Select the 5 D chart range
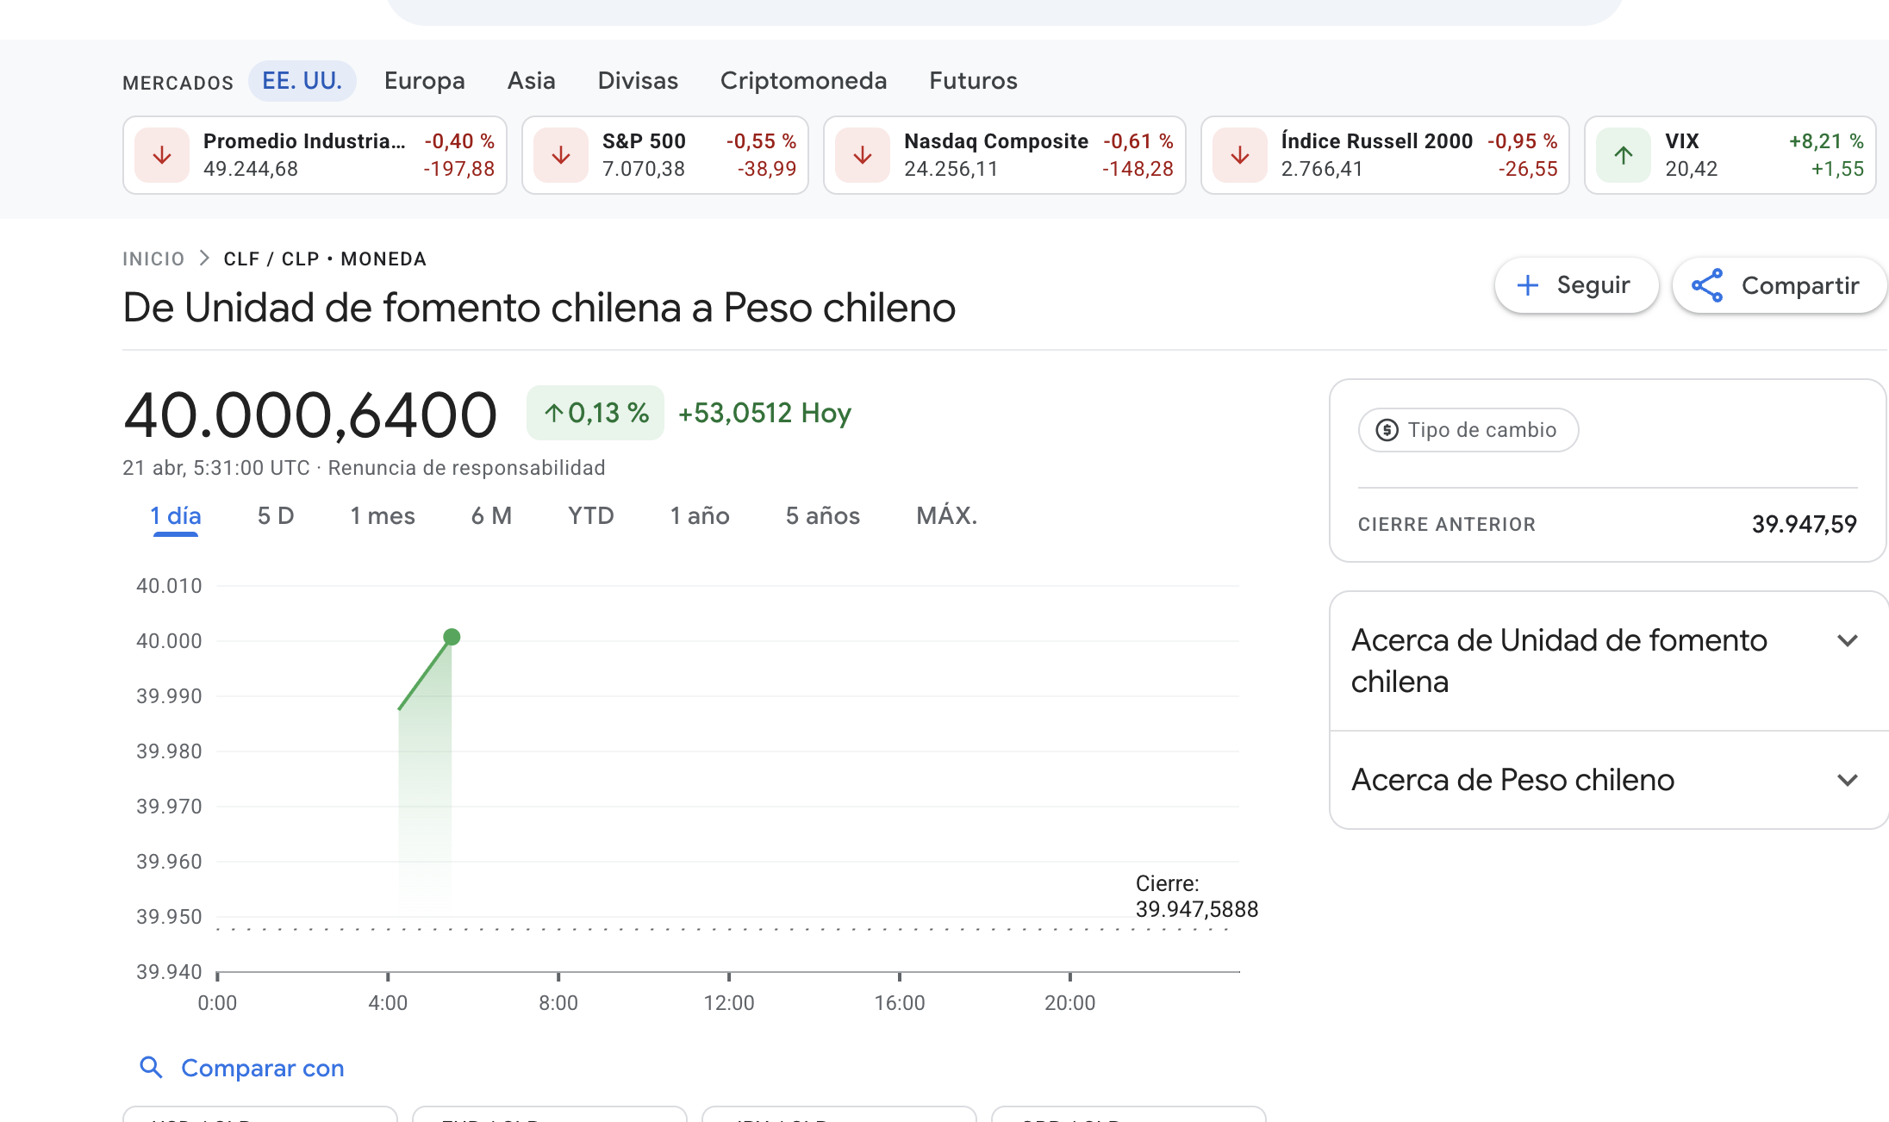The width and height of the screenshot is (1889, 1122). click(276, 516)
